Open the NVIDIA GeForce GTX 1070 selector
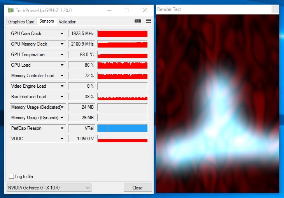This screenshot has height=198, width=284. [49, 187]
